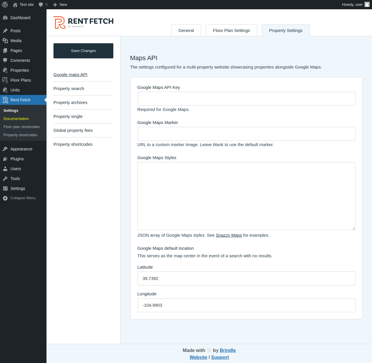Click the Collapse Menu arrow icon

[x=5, y=198]
